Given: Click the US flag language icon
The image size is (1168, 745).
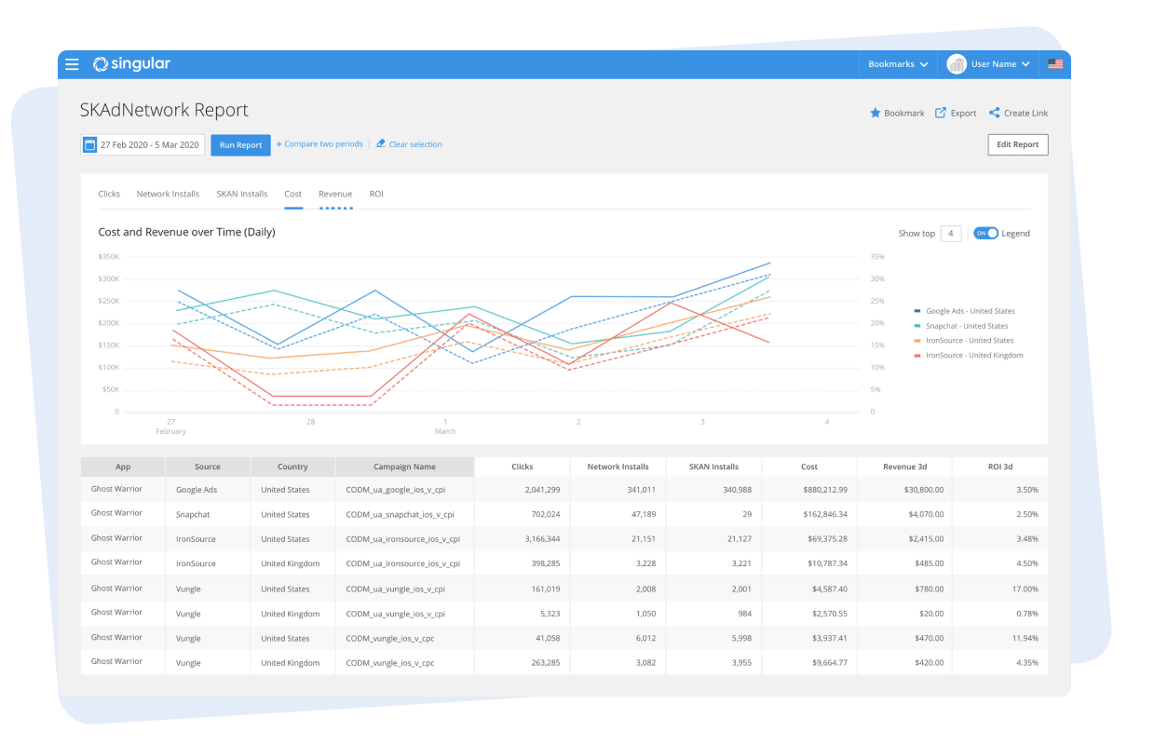Looking at the screenshot, I should 1055,64.
